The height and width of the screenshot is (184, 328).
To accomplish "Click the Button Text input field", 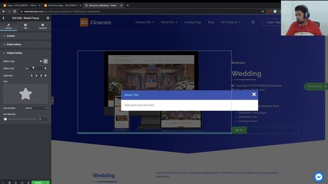I will coord(34,68).
